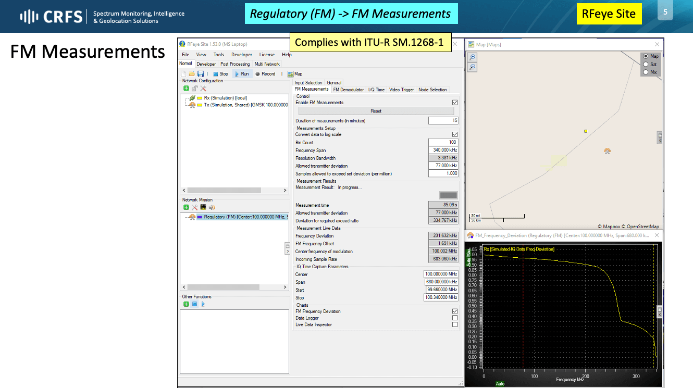Click the play arrow in Other Functions
693x388 pixels.
[x=203, y=304]
